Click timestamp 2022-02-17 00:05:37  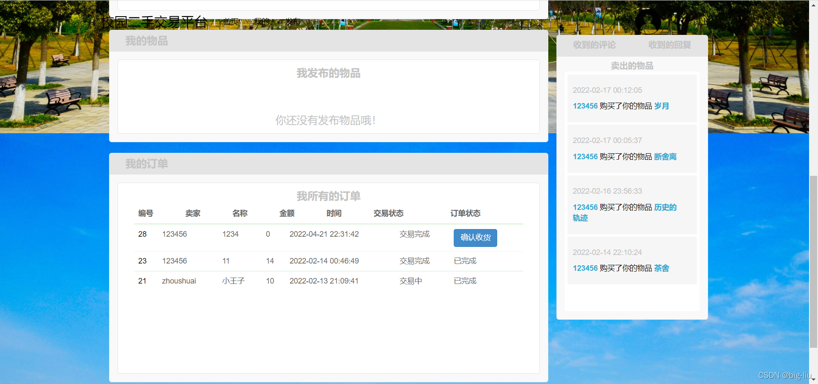607,140
